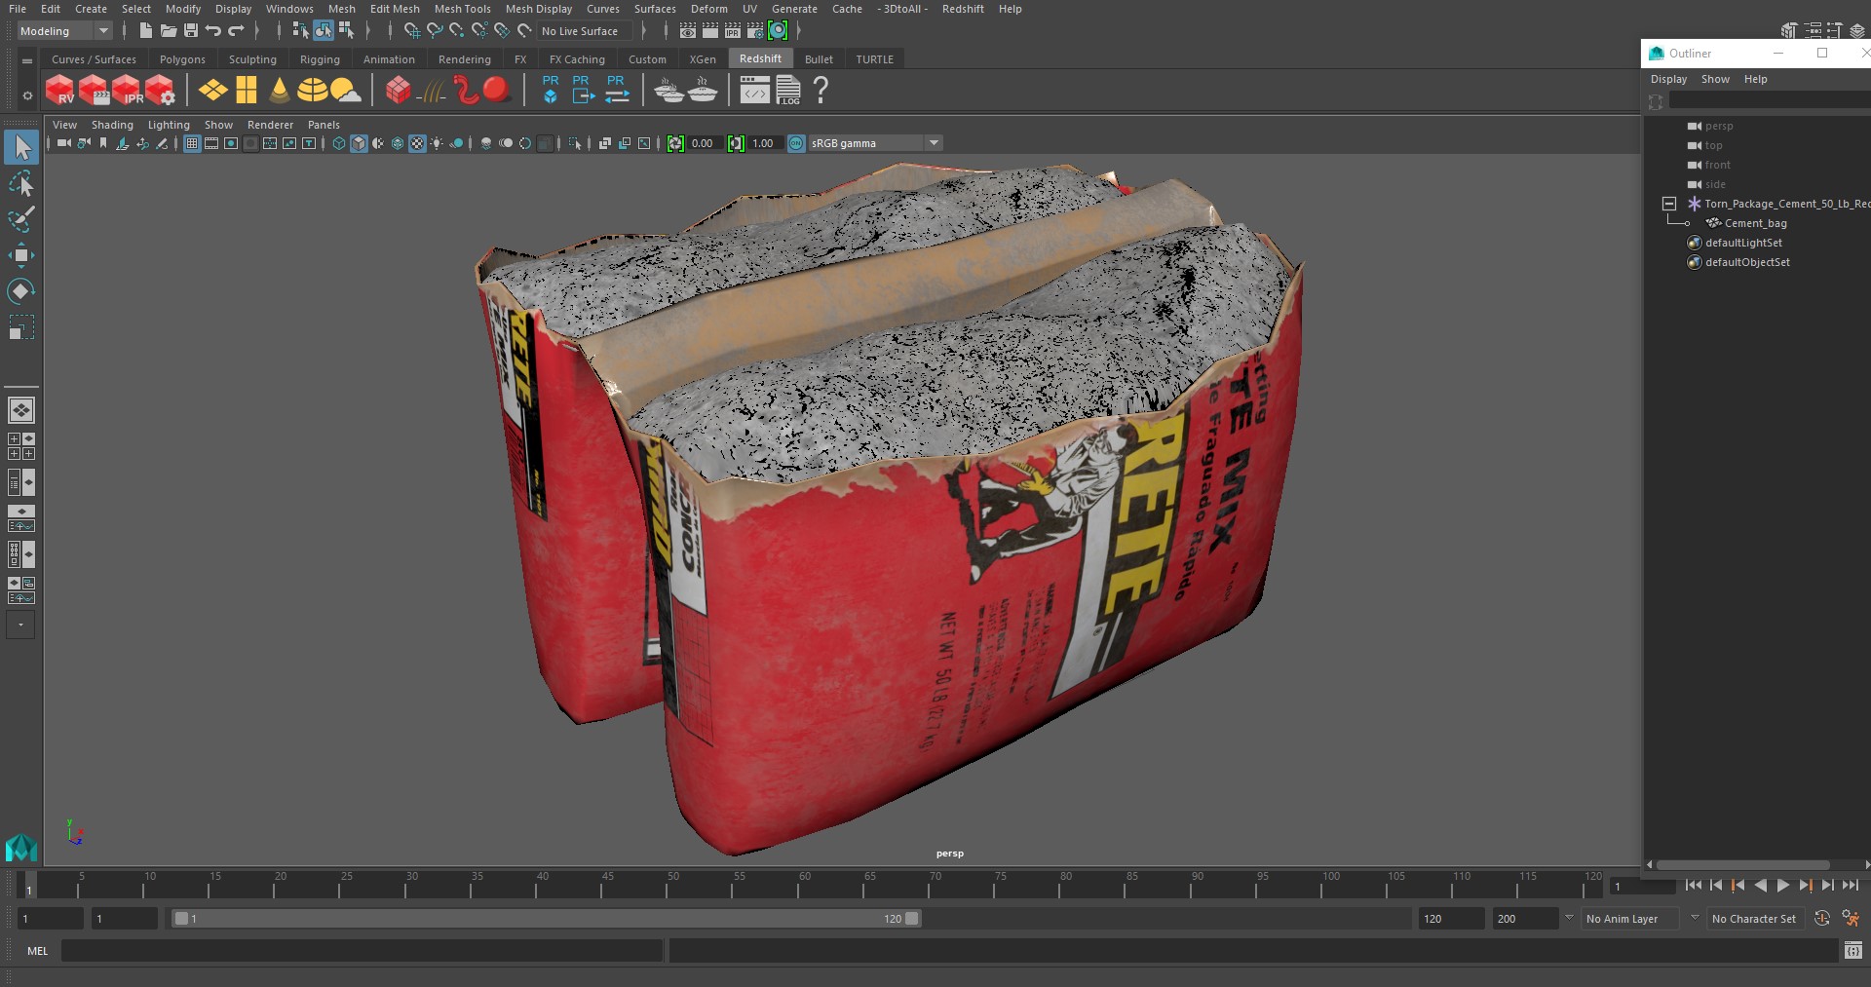Play animation forwards button
The width and height of the screenshot is (1871, 987).
pos(1782,885)
